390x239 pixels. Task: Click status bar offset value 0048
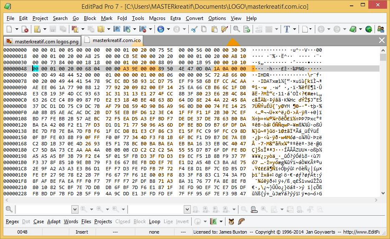pos(23,232)
